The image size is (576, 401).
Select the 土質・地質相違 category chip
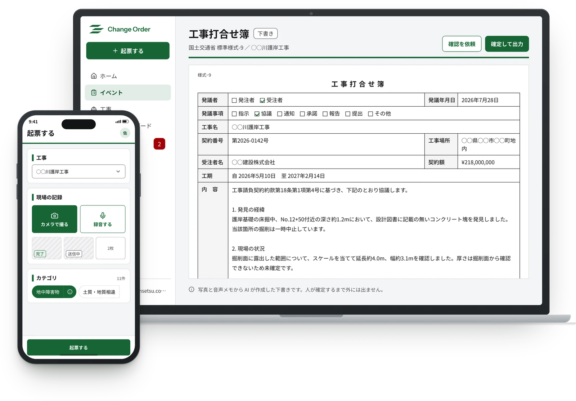(99, 292)
